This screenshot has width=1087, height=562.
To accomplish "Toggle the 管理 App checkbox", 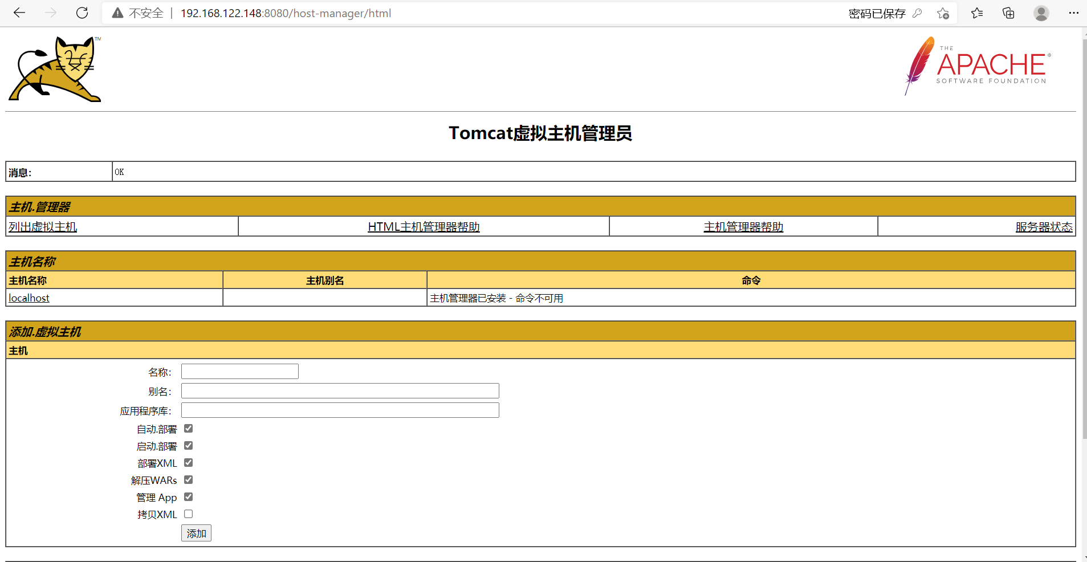I will 189,497.
